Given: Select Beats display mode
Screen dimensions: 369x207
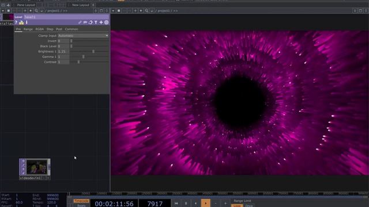Looking at the screenshot, I should pos(81,205).
